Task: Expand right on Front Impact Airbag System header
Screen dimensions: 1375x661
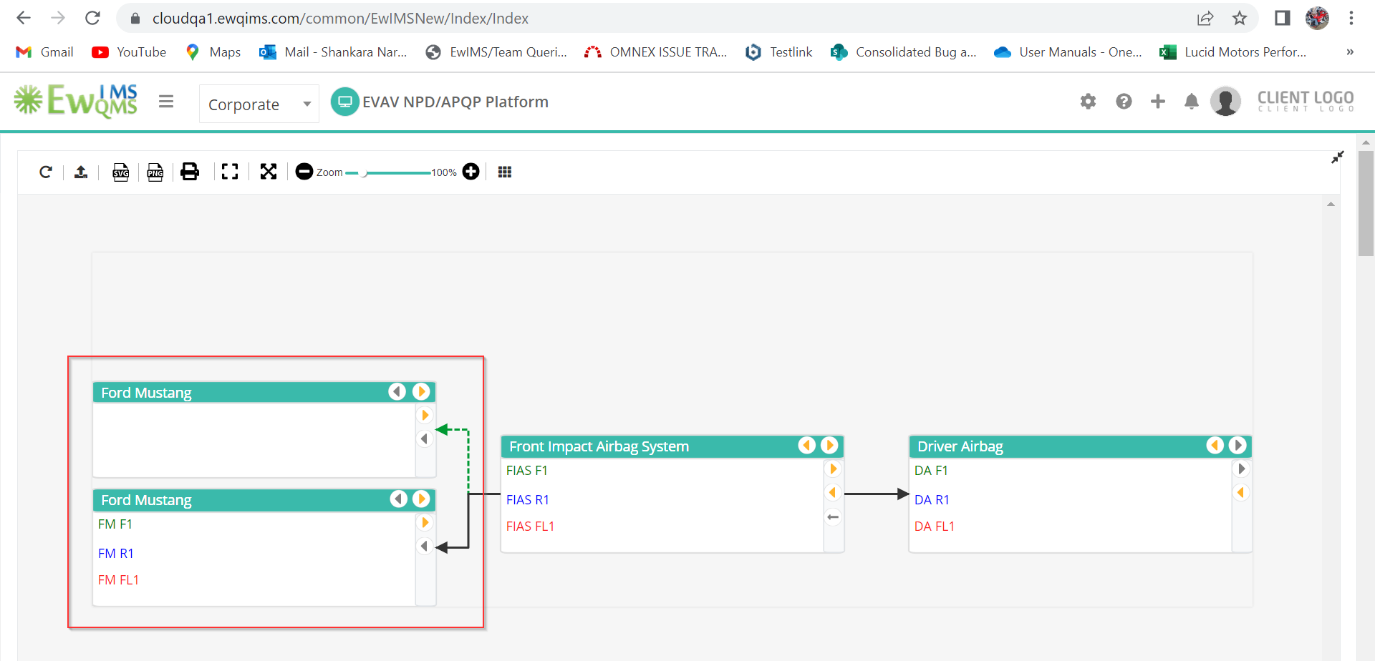Action: coord(829,446)
